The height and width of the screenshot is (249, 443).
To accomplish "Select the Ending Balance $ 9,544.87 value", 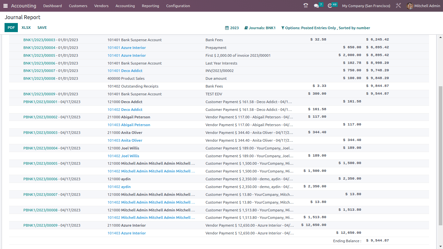I will coord(377,241).
